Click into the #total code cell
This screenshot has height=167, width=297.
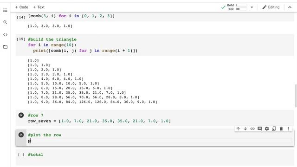tap(160, 157)
